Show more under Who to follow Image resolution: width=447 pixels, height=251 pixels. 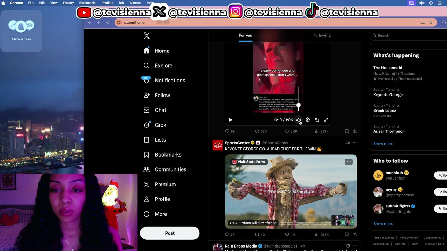click(383, 224)
